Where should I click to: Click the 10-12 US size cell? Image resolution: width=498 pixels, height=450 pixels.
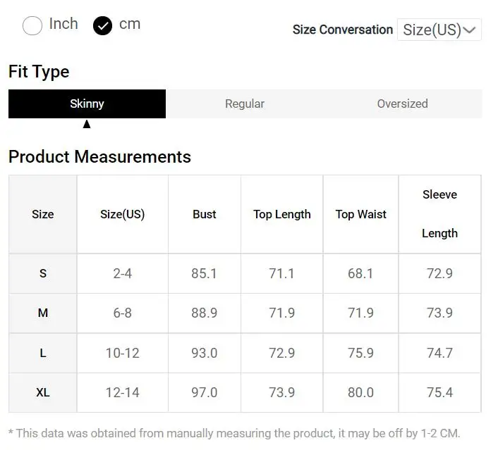pos(123,353)
